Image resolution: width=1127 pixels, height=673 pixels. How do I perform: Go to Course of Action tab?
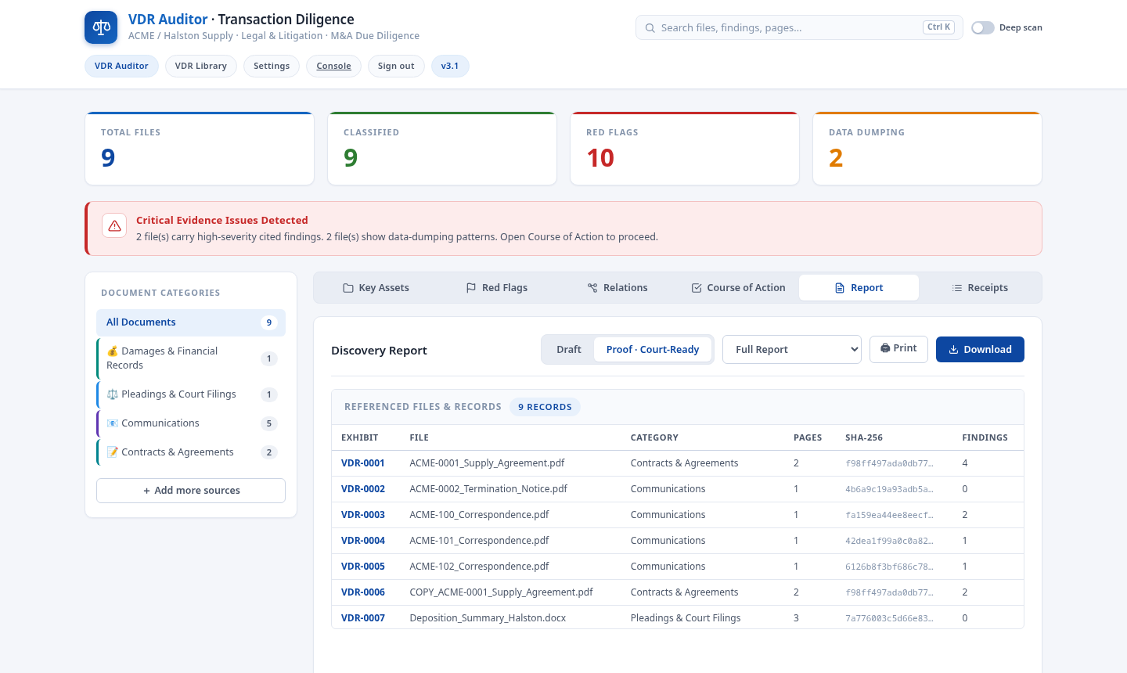(x=738, y=288)
